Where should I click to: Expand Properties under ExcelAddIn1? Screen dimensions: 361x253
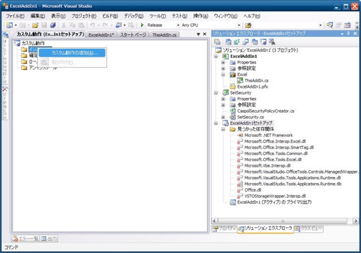pos(223,63)
